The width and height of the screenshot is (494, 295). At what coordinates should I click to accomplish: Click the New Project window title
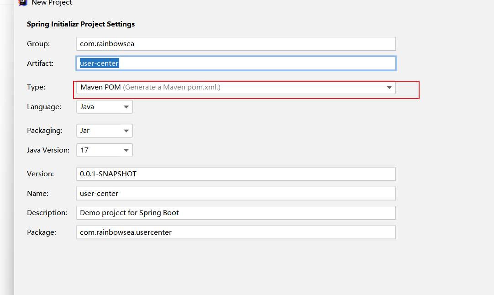[x=52, y=3]
